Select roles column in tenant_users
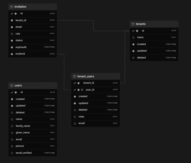191x163 pixels. coord(95,117)
